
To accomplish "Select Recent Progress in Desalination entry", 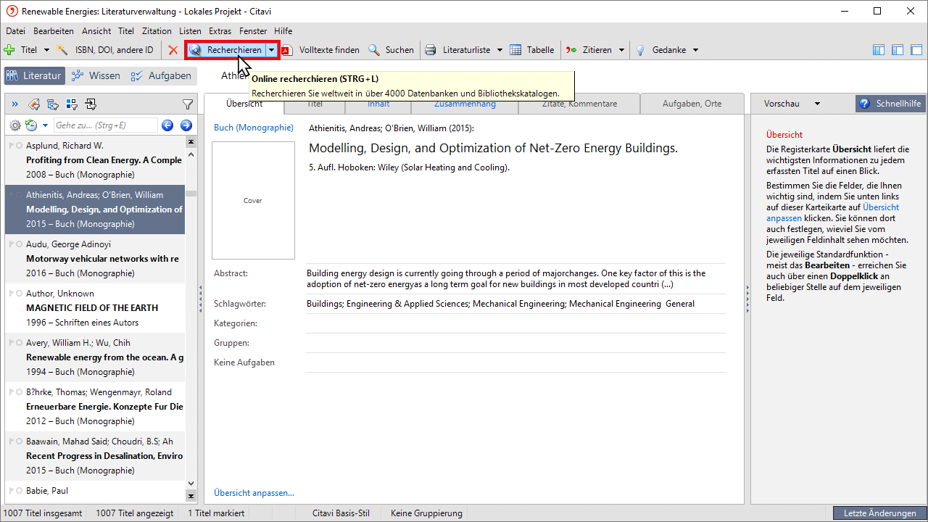I will (95, 456).
